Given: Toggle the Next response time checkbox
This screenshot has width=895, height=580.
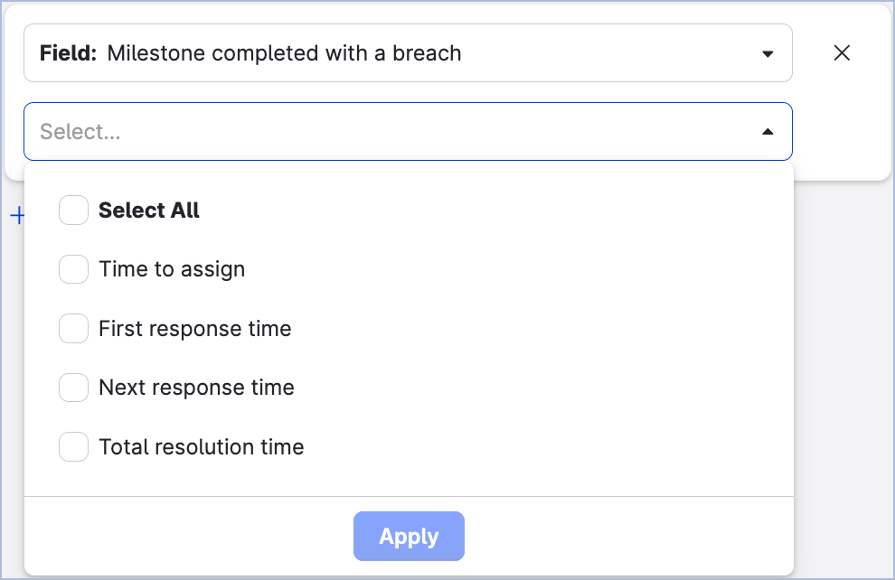Looking at the screenshot, I should pos(73,388).
